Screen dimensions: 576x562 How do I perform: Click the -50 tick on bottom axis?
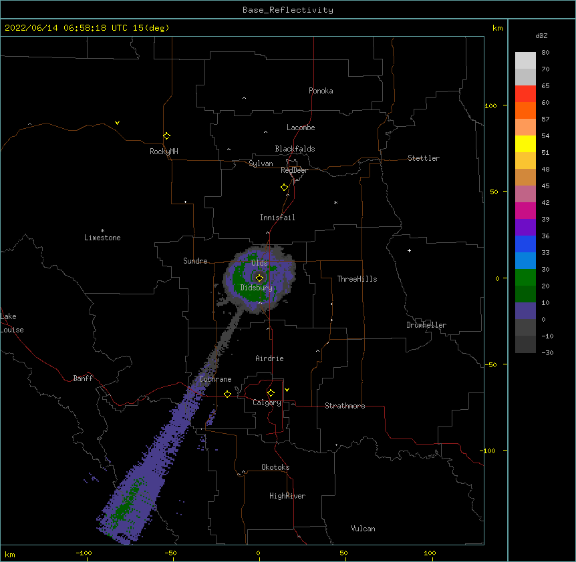(170, 553)
